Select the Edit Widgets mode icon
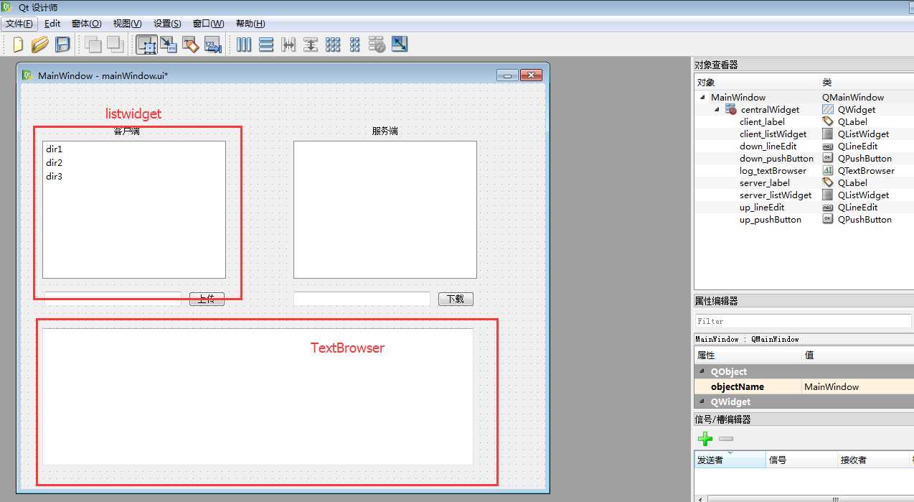Viewport: 914px width, 502px height. 146,45
